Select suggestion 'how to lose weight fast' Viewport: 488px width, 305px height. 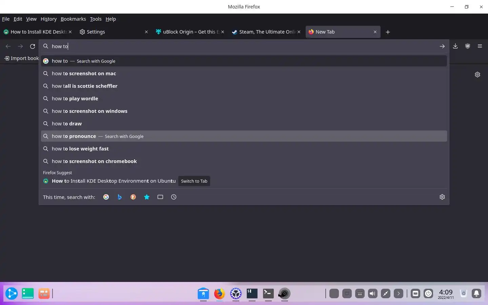point(244,149)
